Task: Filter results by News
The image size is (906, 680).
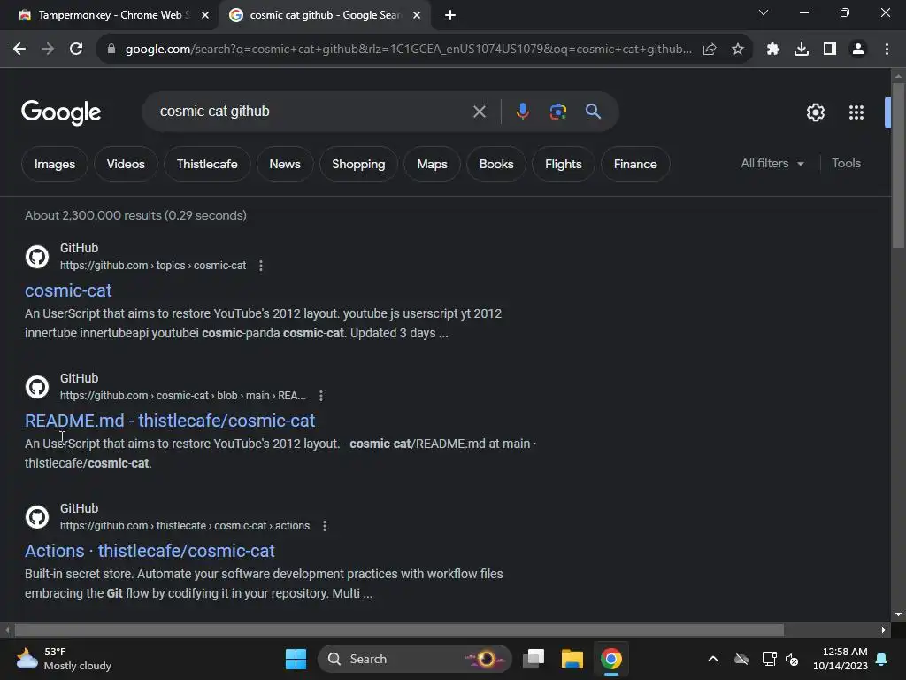Action: pos(285,164)
